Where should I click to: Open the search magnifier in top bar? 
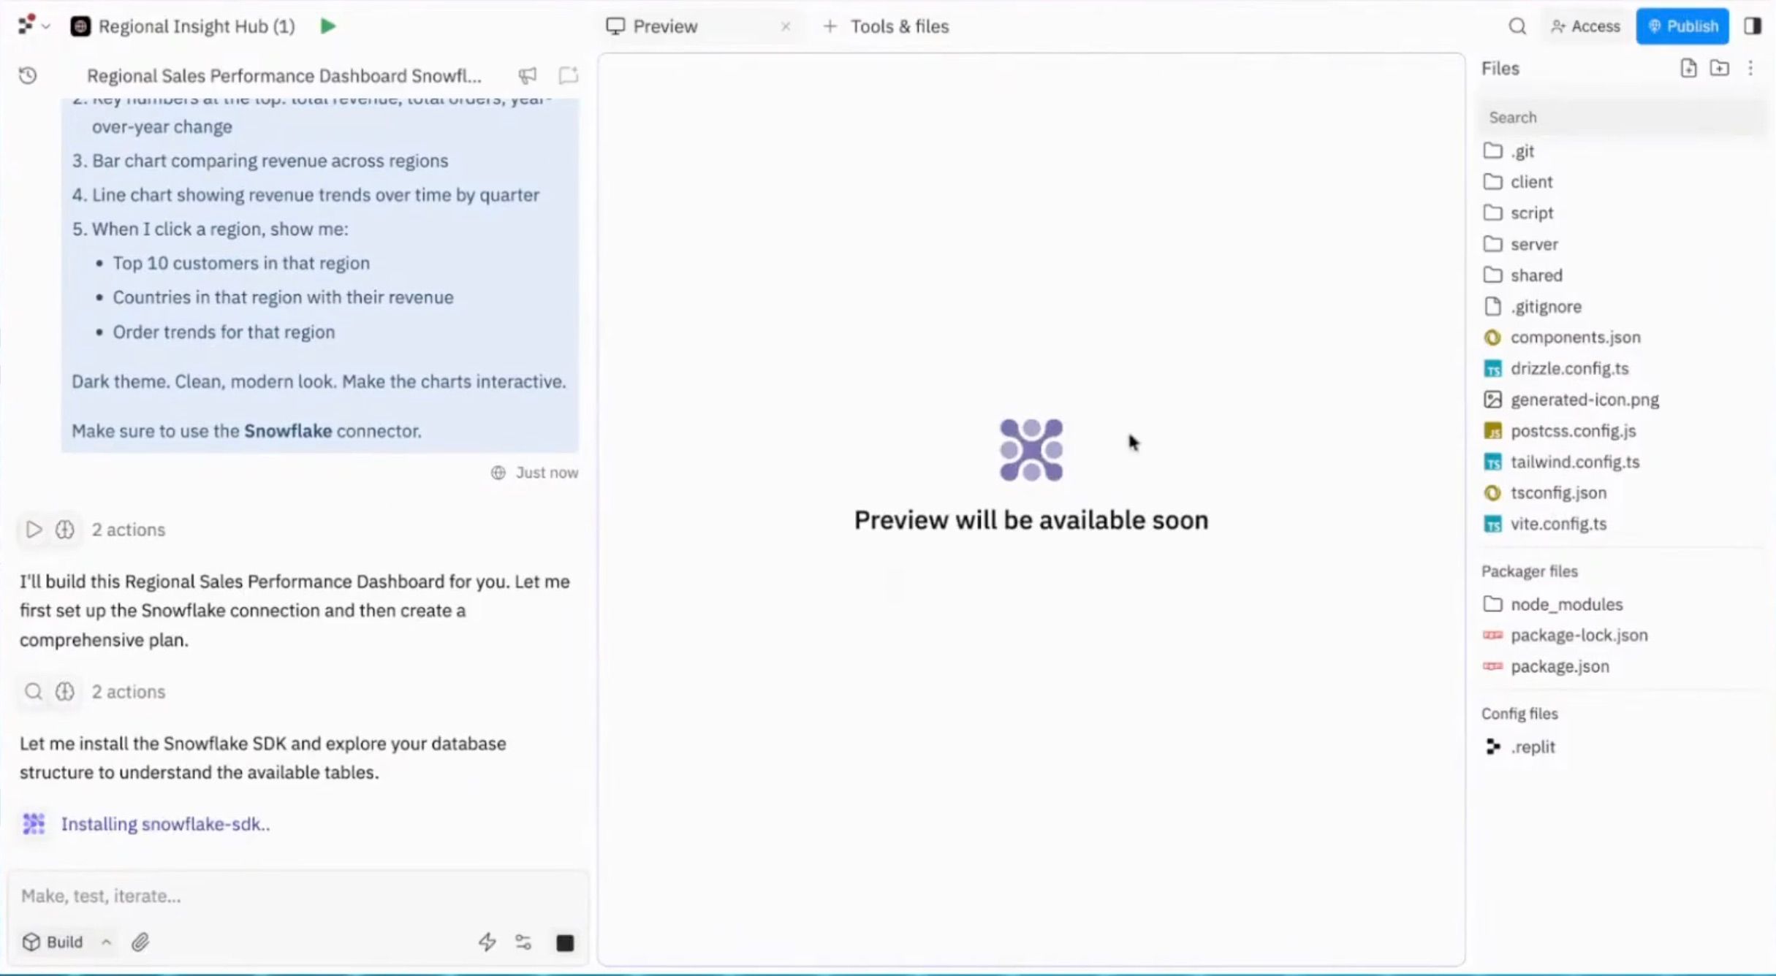[1517, 26]
